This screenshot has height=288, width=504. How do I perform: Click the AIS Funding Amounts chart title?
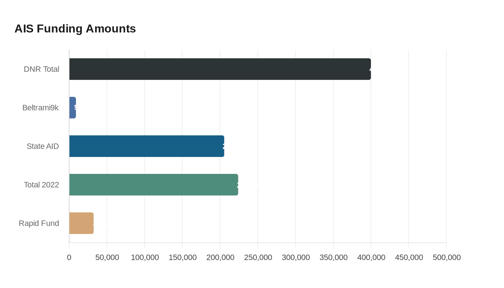click(75, 28)
